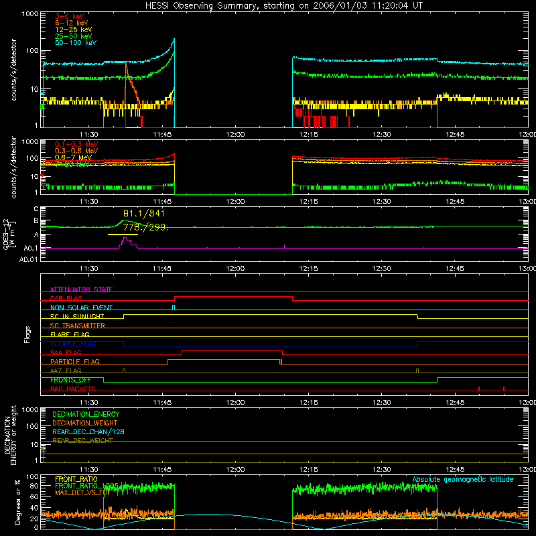Screen dimensions: 536x536
Task: Click the 'B1.1/841' flare annotation
Action: coord(144,214)
